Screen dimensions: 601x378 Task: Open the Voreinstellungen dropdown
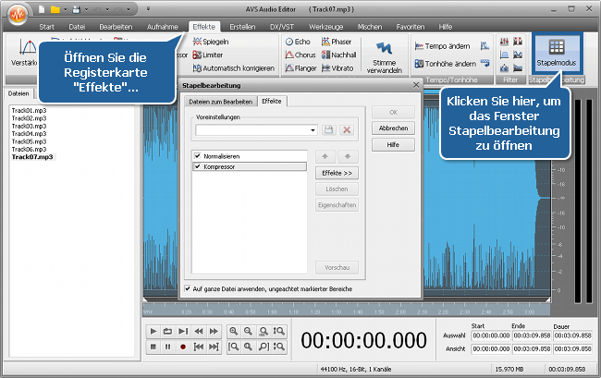313,130
